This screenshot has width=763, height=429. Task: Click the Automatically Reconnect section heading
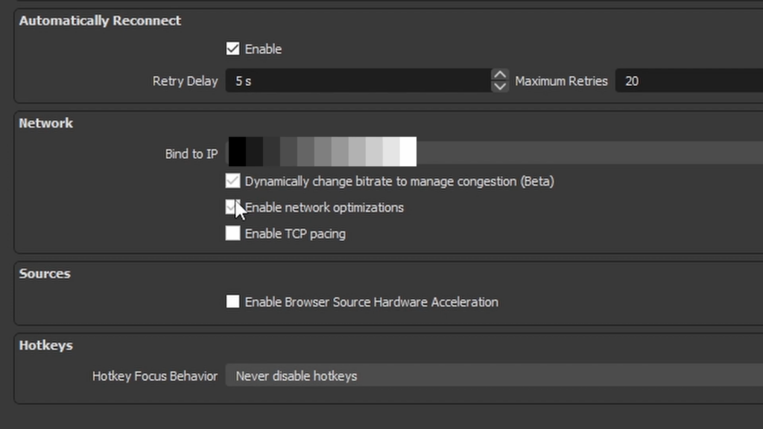coord(100,21)
